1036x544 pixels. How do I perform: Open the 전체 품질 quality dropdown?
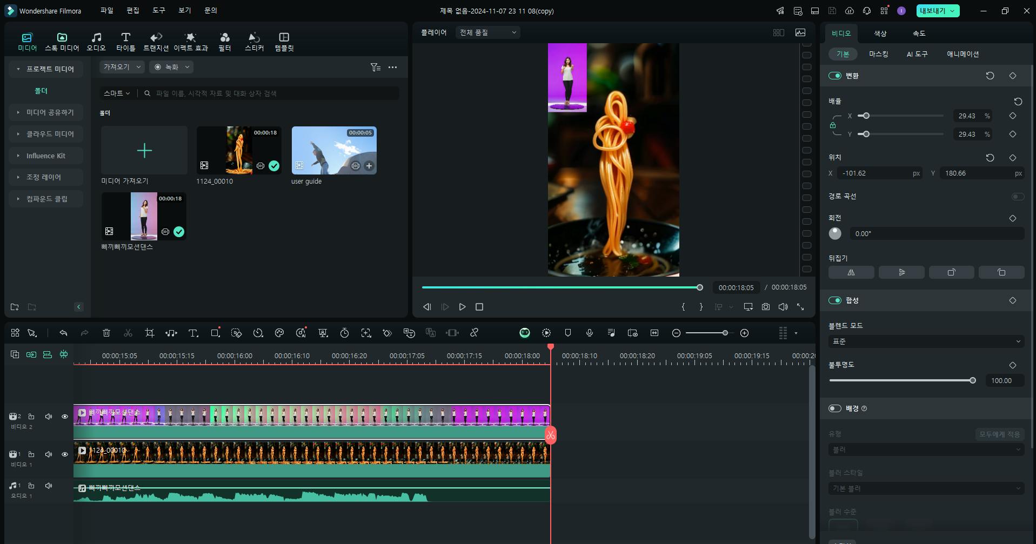click(487, 32)
